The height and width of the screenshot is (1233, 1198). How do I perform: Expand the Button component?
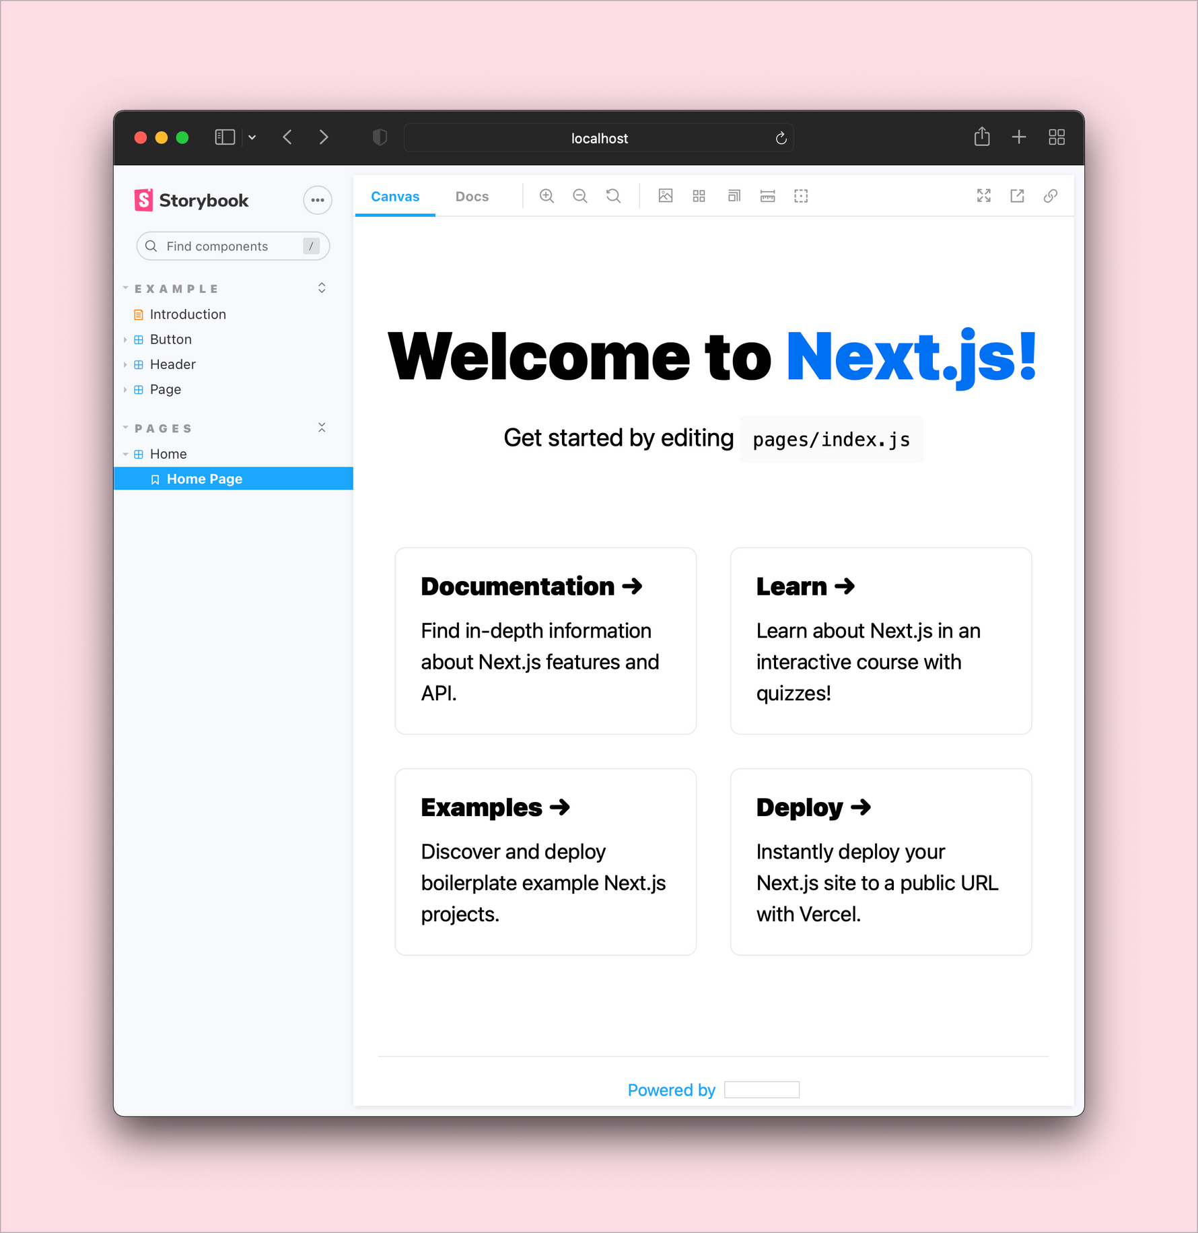(x=125, y=339)
